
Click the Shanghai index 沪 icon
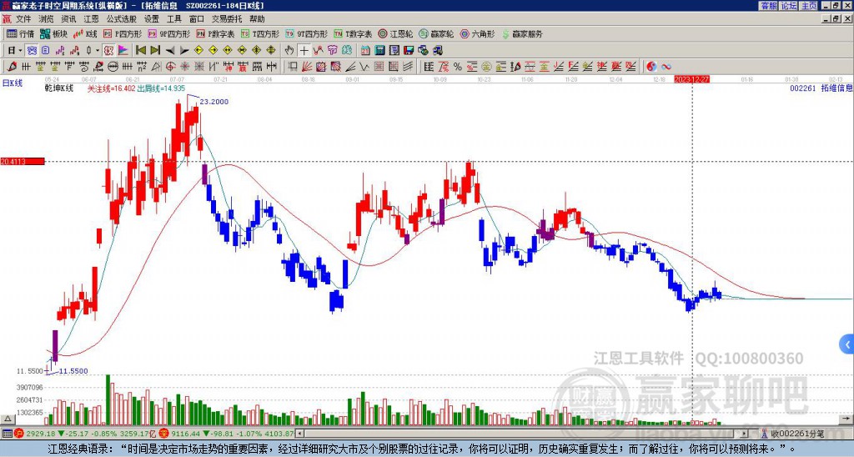pyautogui.click(x=20, y=434)
